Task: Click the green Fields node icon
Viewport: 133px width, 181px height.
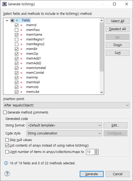Action: pyautogui.click(x=17, y=20)
